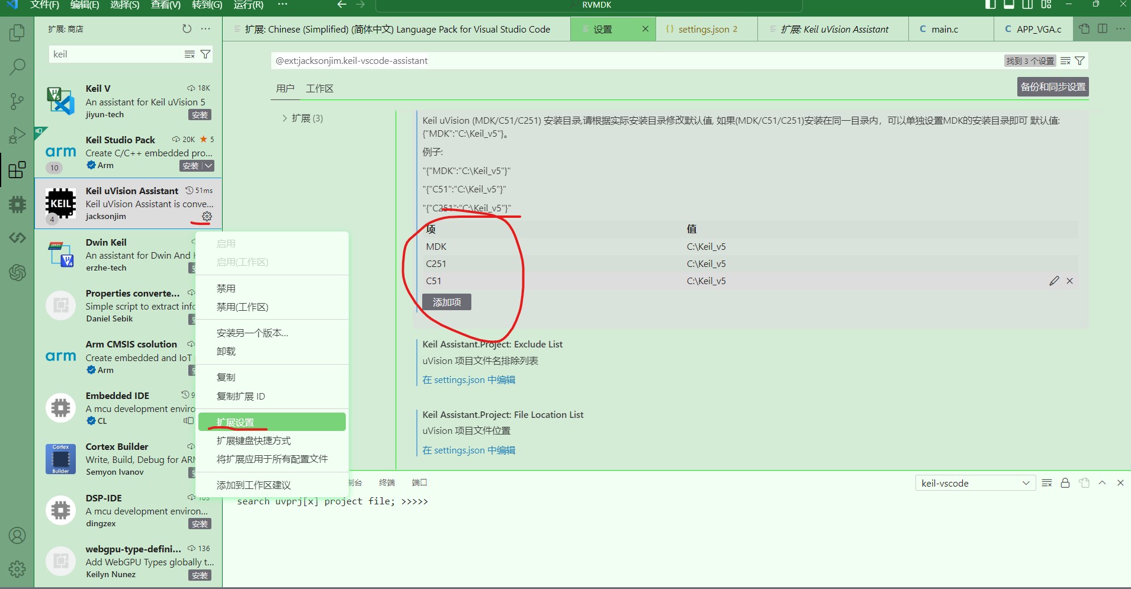Remove the C51 item with the X
Image resolution: width=1131 pixels, height=589 pixels.
coord(1069,281)
